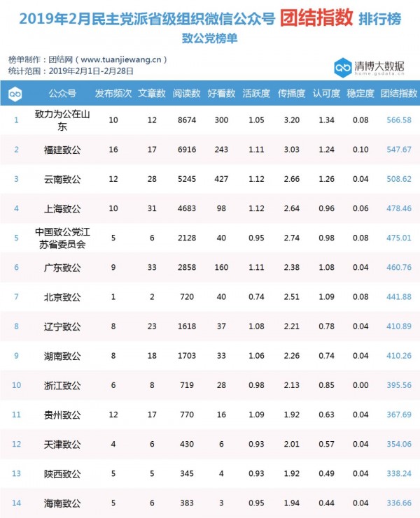
Task: Click the 文章数 column header
Action: pyautogui.click(x=152, y=94)
